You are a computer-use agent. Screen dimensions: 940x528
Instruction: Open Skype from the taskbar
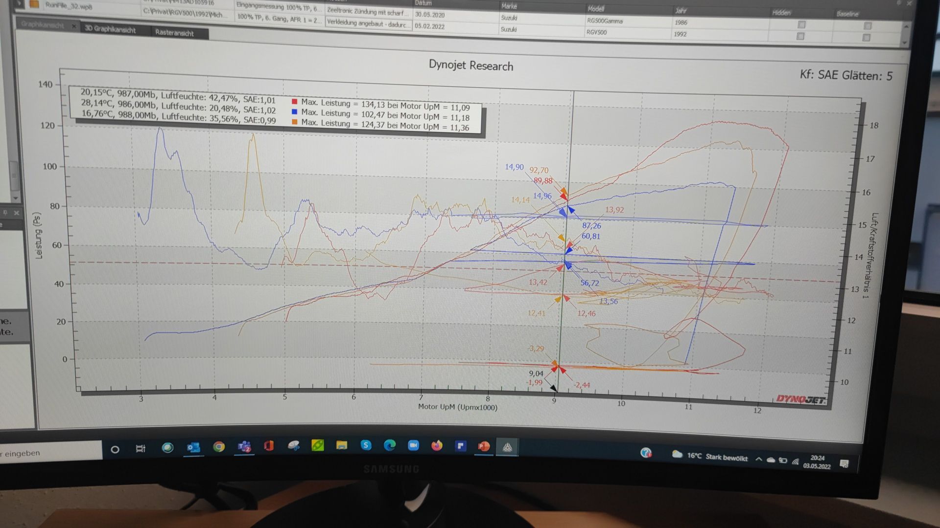pyautogui.click(x=366, y=445)
